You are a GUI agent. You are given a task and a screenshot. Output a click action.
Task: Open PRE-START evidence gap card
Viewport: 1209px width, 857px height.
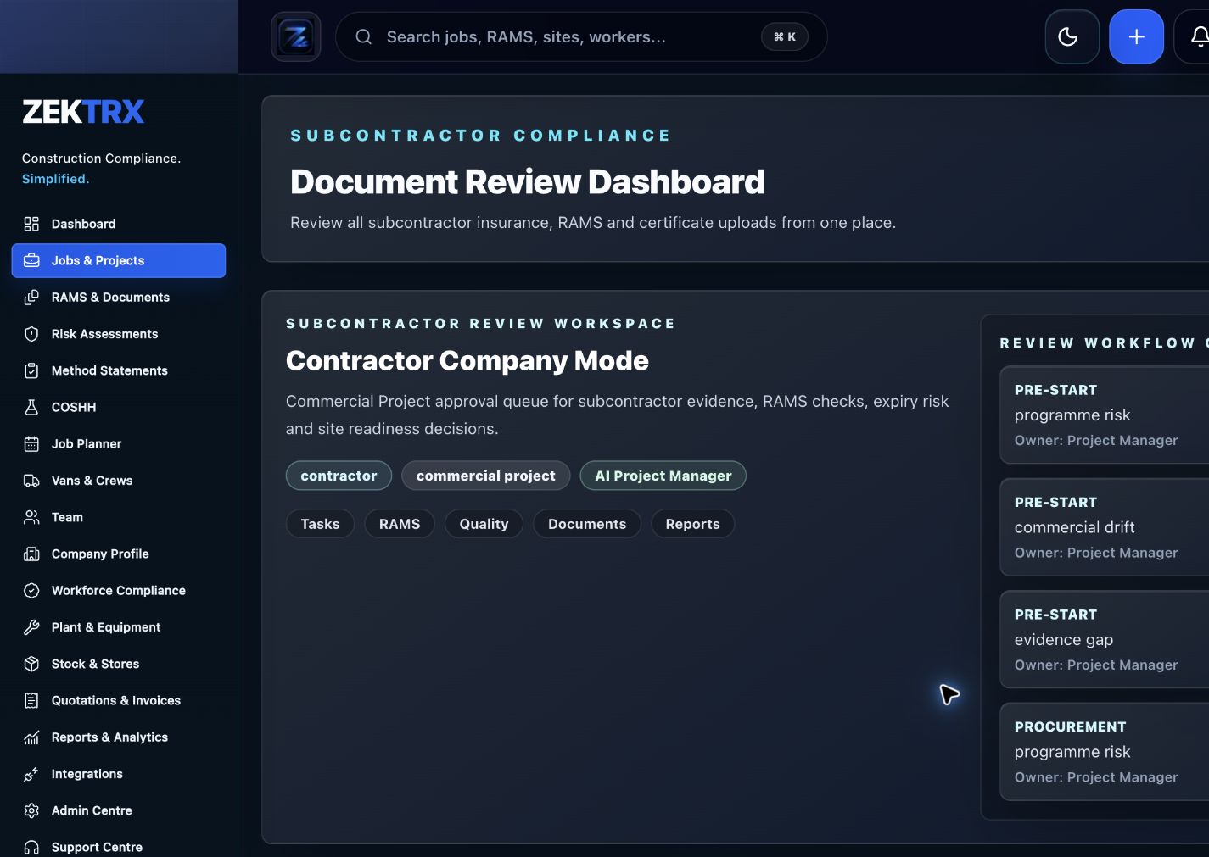1104,639
